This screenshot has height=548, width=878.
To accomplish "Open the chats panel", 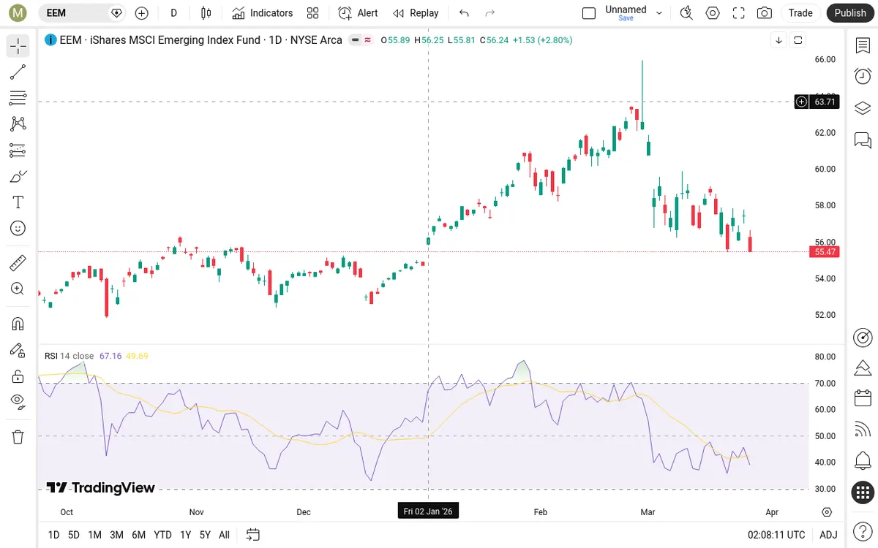I will click(x=863, y=140).
